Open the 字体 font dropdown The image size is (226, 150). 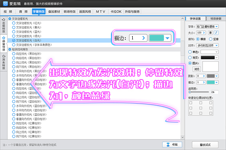207,27
